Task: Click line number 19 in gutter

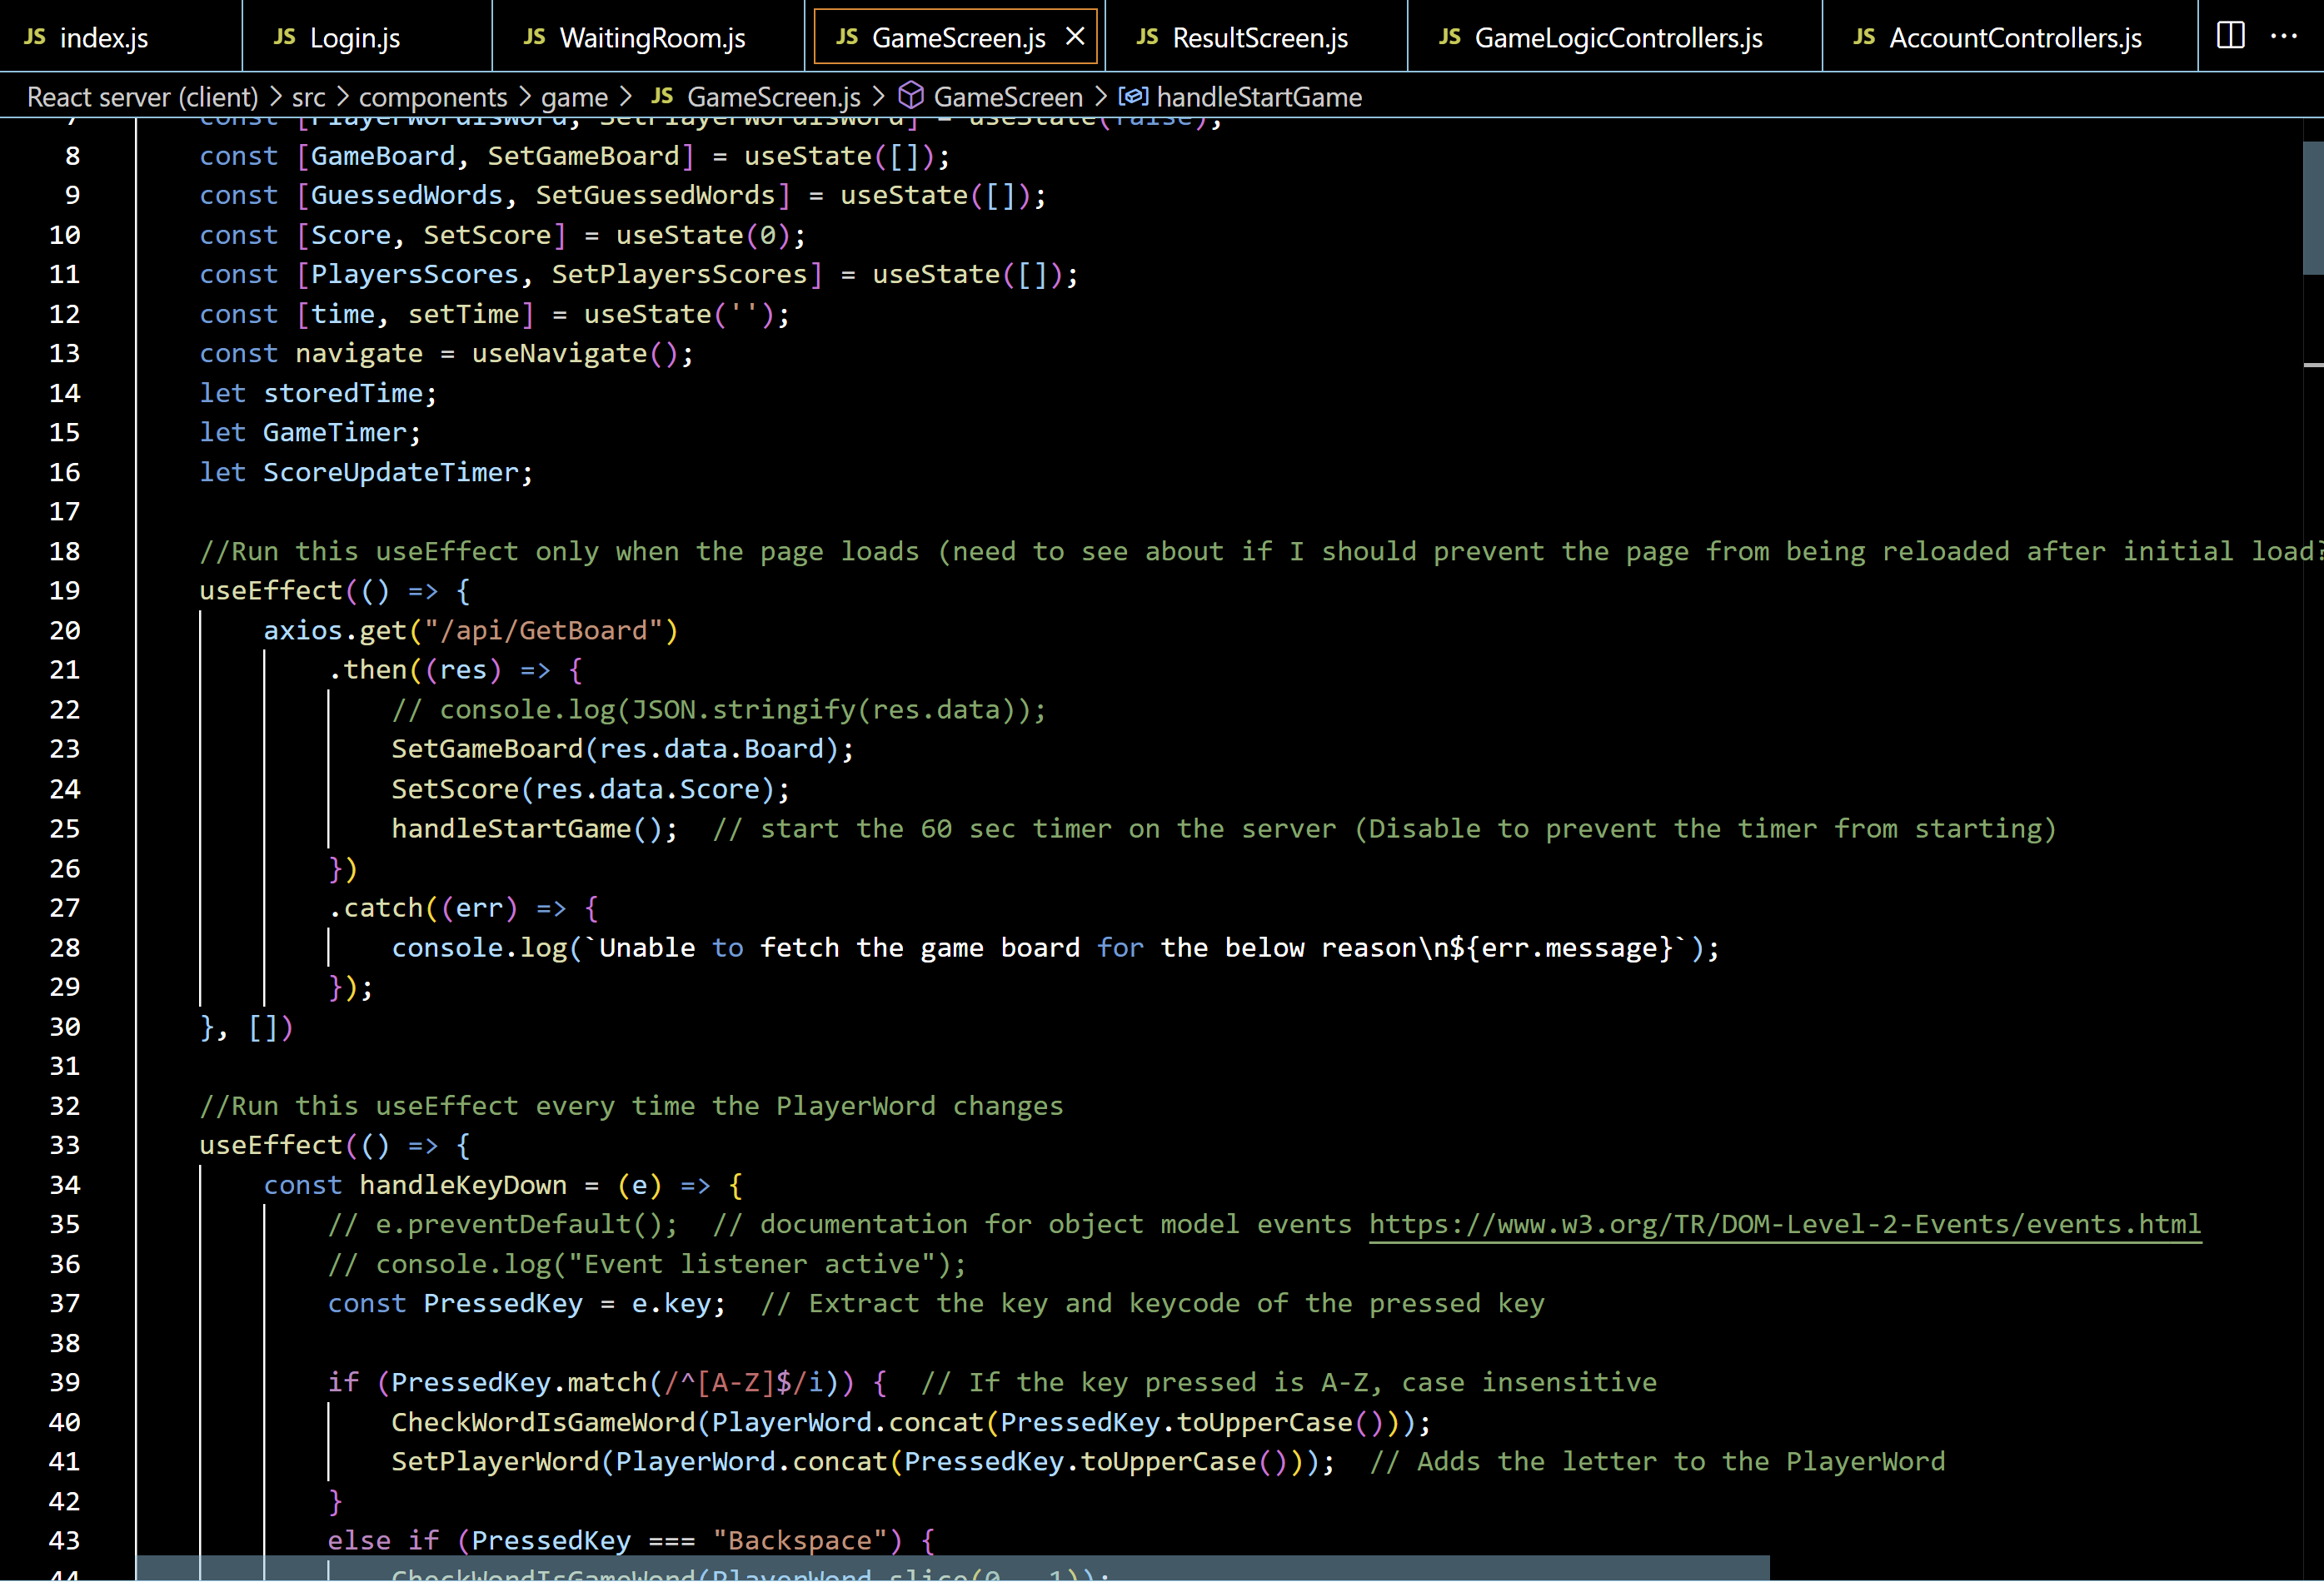Action: (x=65, y=590)
